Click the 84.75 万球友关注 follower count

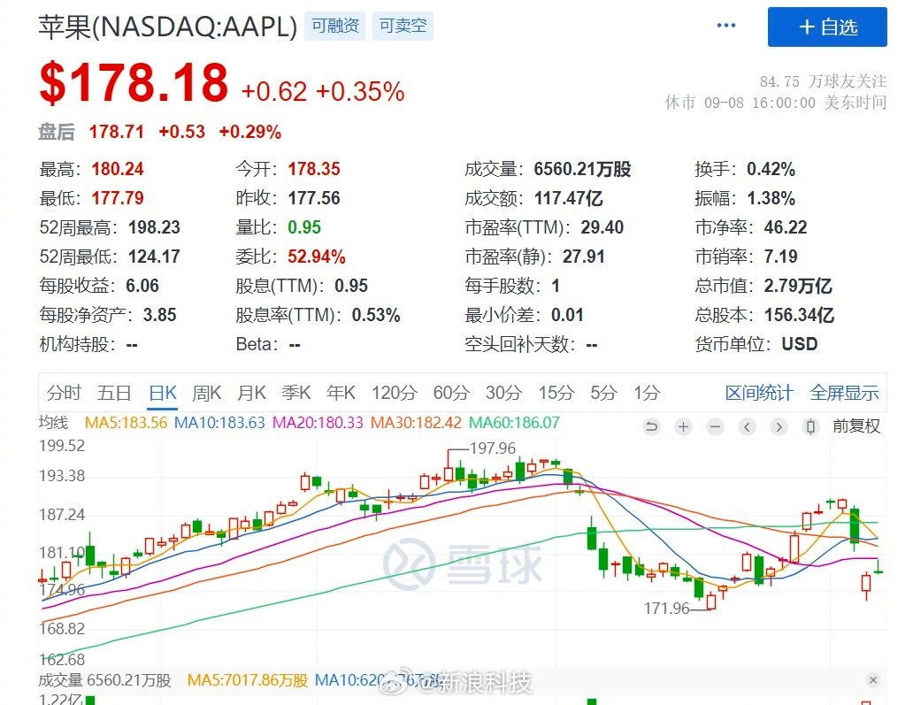pos(823,80)
